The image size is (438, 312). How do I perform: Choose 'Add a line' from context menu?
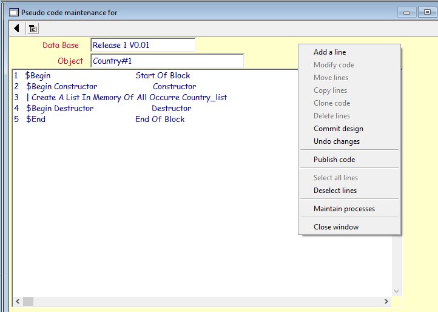pos(329,52)
